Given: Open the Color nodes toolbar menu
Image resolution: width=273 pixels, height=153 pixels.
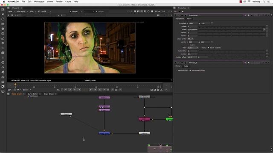Looking at the screenshot, I should click(3, 29).
